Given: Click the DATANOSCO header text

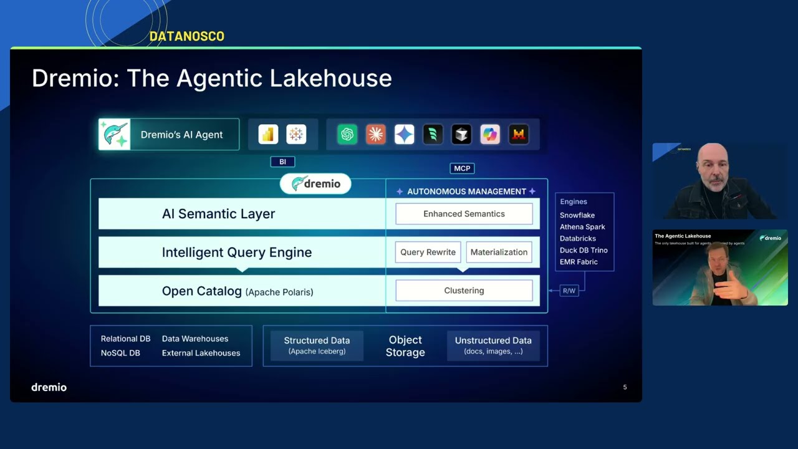Looking at the screenshot, I should (x=187, y=36).
